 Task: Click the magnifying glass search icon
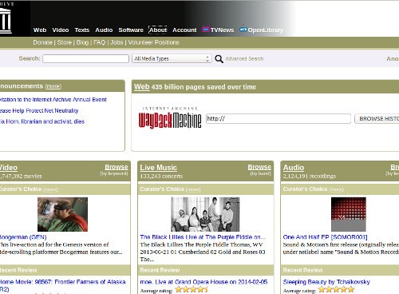(x=219, y=59)
